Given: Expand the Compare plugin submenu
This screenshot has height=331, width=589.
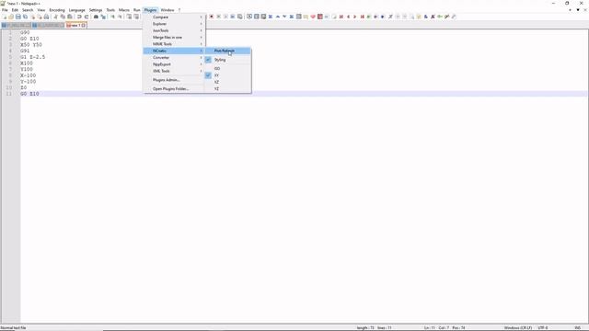Looking at the screenshot, I should pos(174,17).
